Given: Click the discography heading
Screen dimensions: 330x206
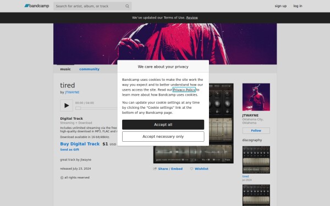Looking at the screenshot, I should 252,140.
